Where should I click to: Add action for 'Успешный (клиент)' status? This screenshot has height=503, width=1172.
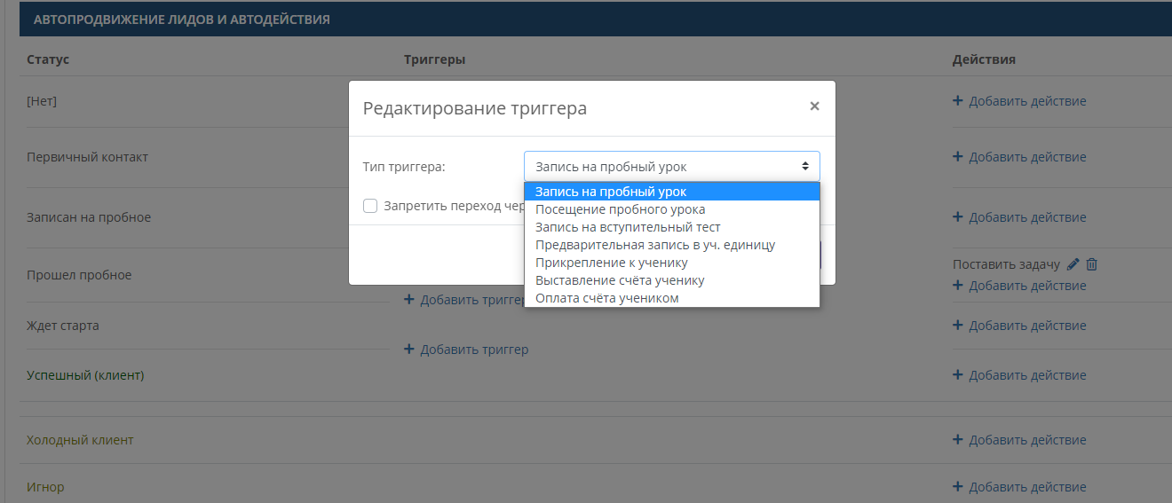coord(1019,375)
